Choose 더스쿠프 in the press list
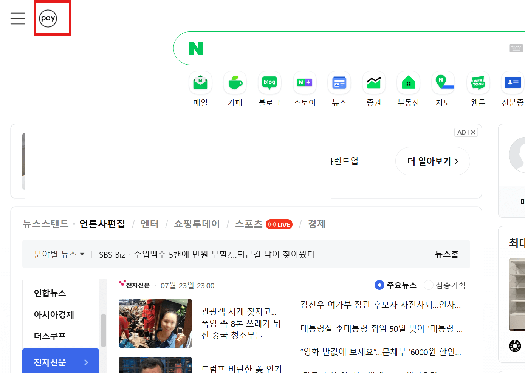The height and width of the screenshot is (373, 525). pos(50,336)
